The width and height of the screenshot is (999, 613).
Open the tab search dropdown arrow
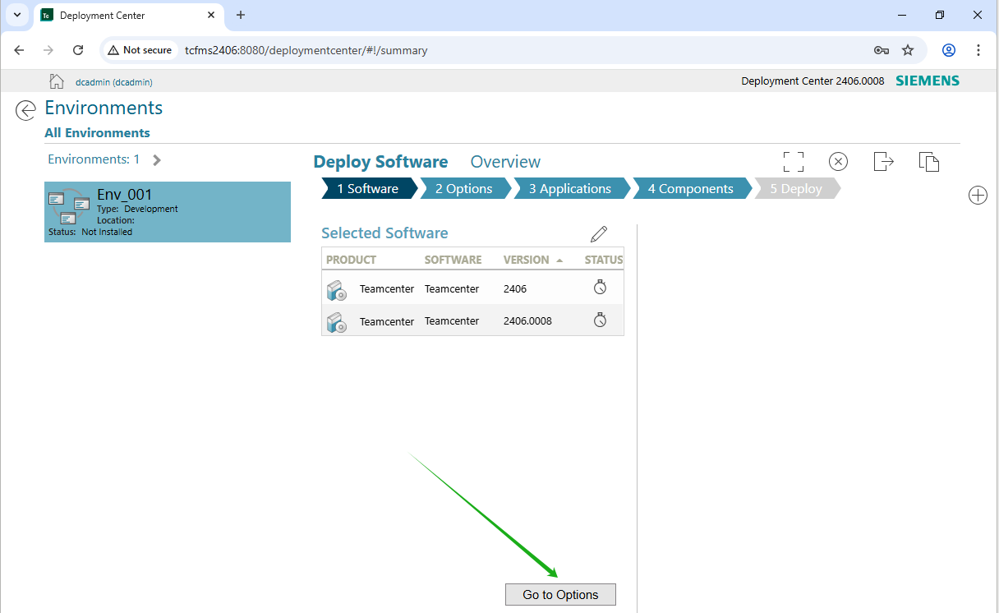[x=17, y=15]
